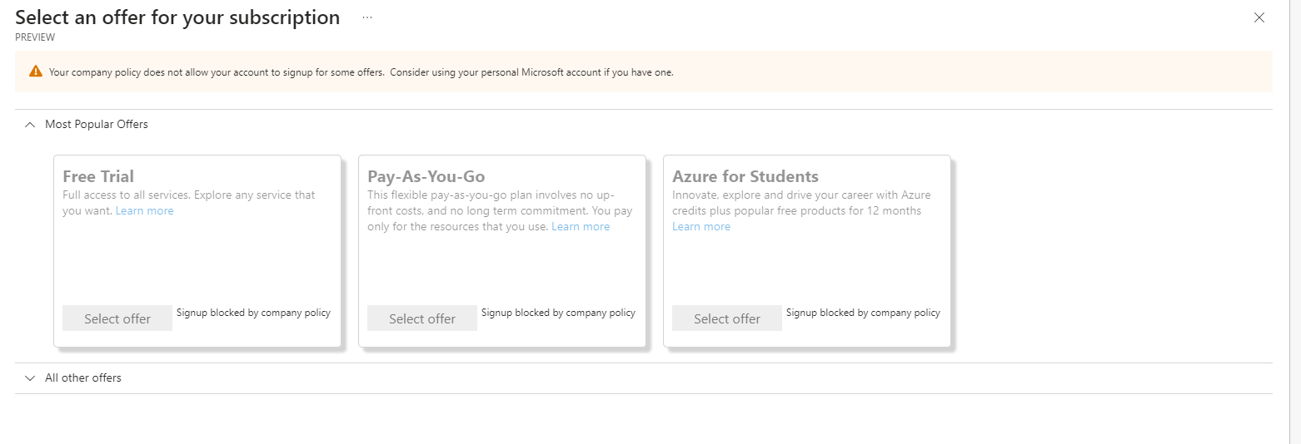The image size is (1301, 444).
Task: Click the warning triangle icon in the banner
Action: pyautogui.click(x=36, y=72)
